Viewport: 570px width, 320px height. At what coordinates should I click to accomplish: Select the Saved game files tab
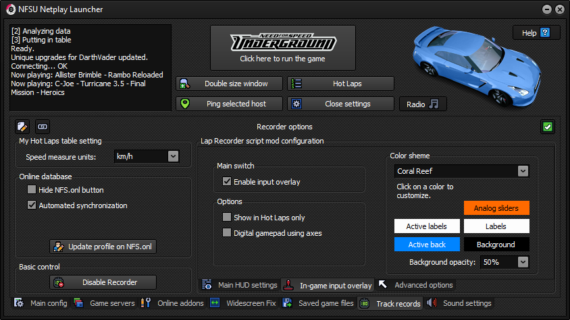coord(317,303)
